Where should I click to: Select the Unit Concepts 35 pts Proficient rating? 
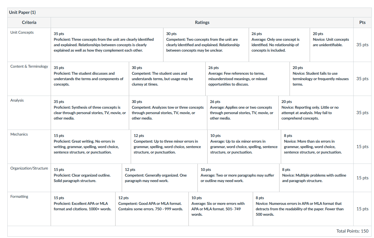click(107, 45)
